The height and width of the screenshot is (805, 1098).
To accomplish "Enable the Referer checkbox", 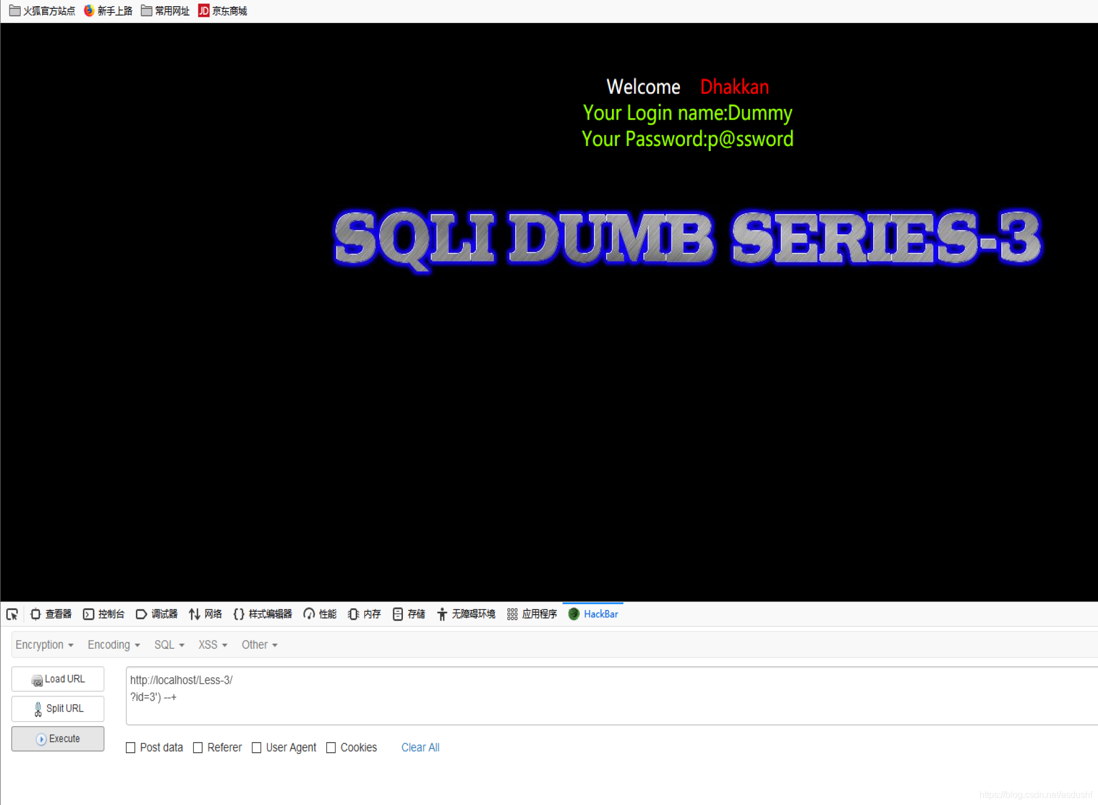I will tap(198, 748).
